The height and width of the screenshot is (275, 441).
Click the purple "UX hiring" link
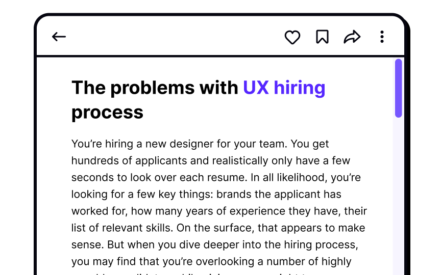tap(284, 88)
